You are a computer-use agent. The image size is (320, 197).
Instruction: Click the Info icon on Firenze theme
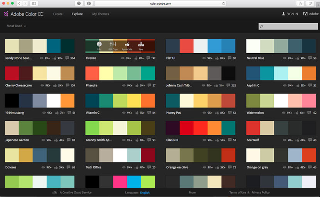99,44
